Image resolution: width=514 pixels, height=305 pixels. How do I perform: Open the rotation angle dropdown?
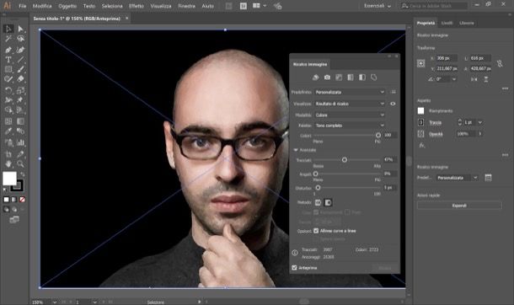pyautogui.click(x=453, y=79)
